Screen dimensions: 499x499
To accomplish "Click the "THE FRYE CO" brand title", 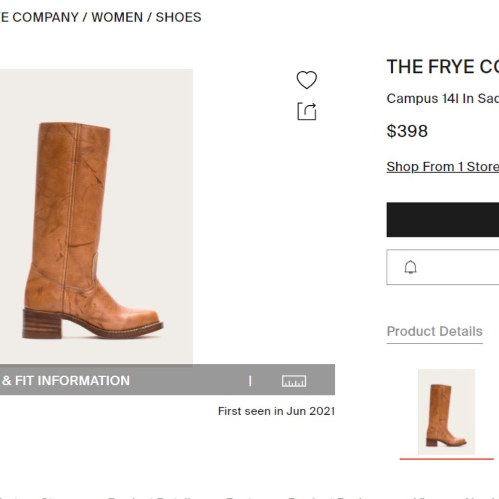I will 442,66.
